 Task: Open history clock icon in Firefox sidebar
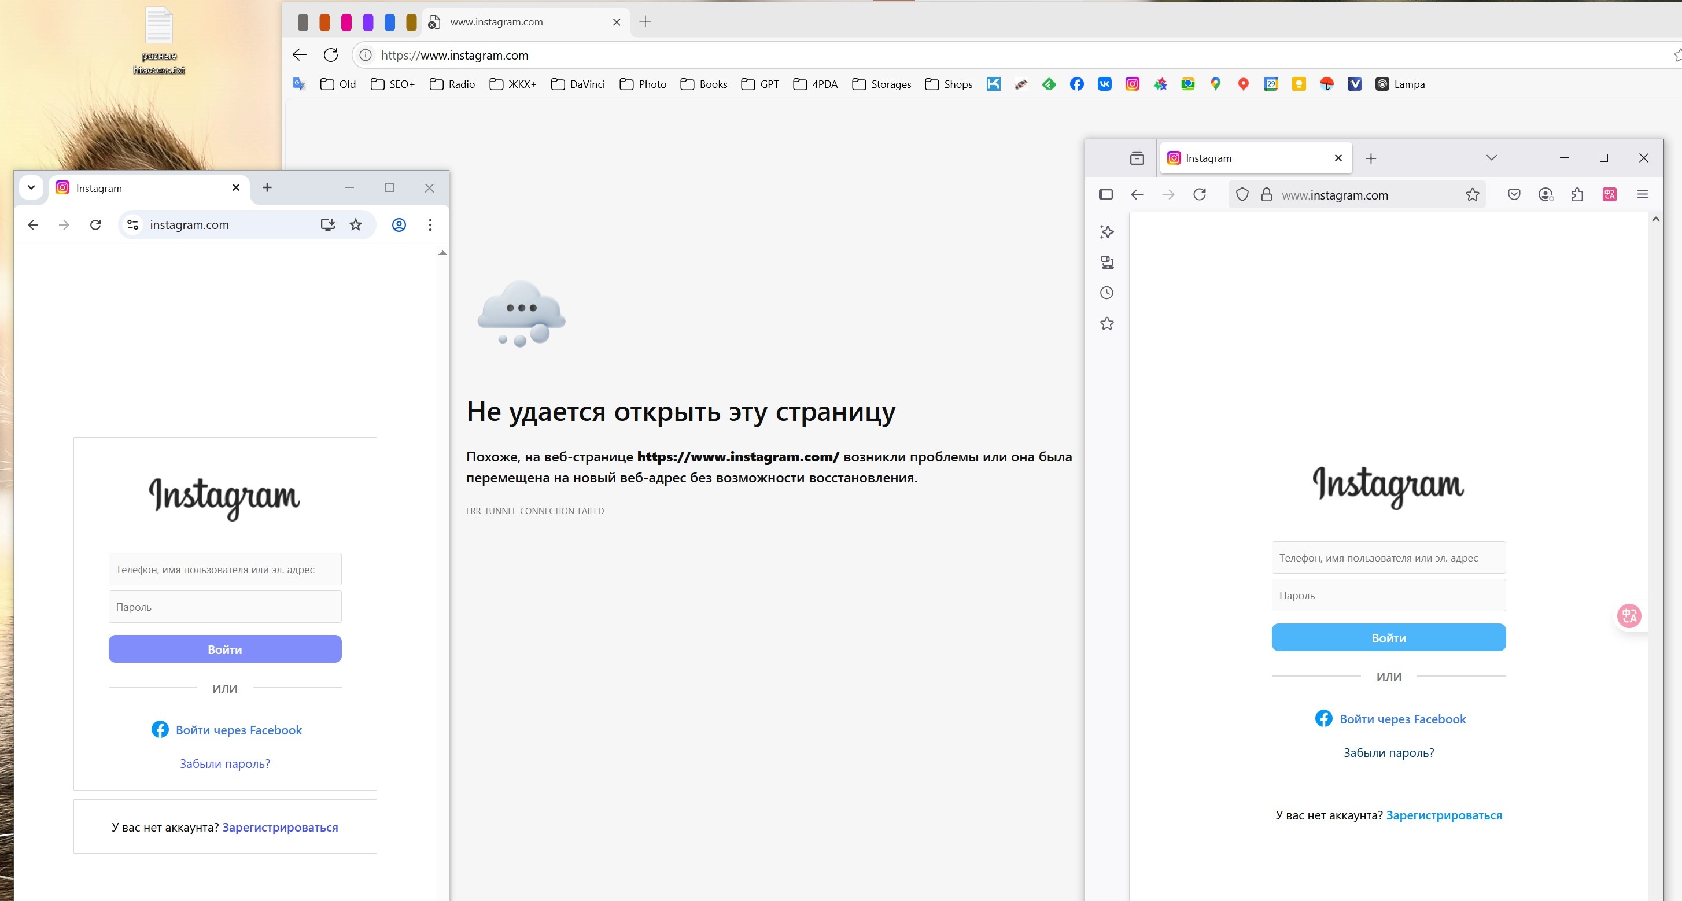1106,293
